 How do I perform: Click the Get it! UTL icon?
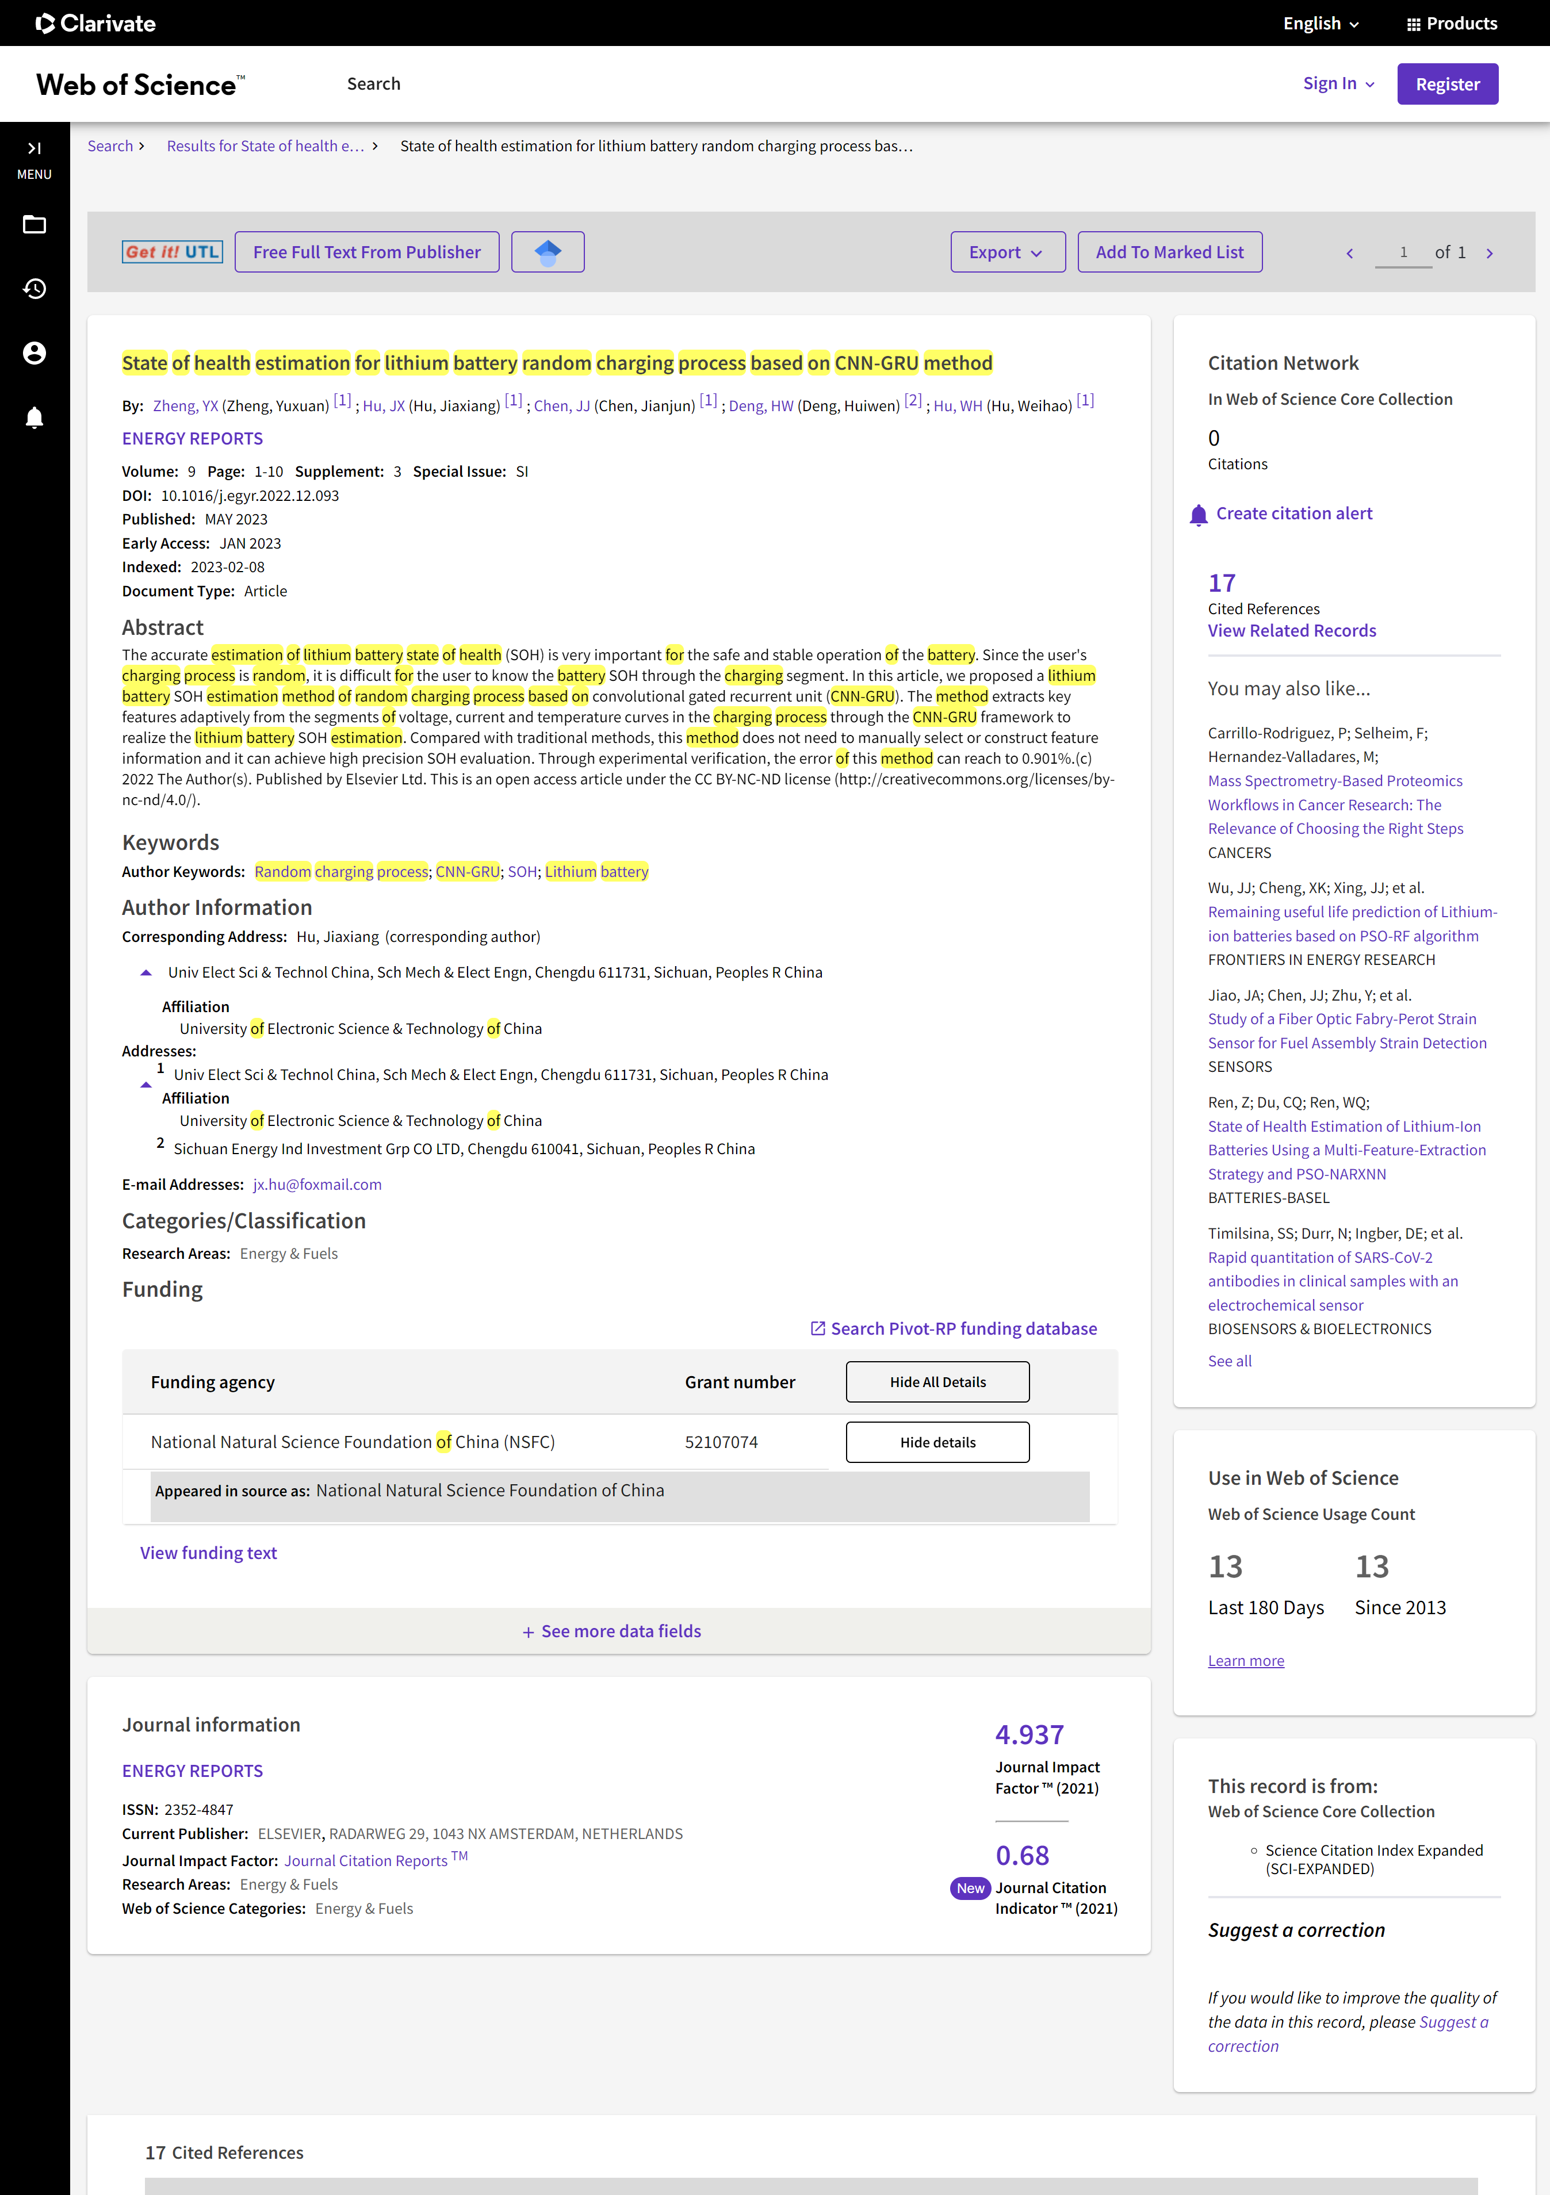pyautogui.click(x=172, y=252)
